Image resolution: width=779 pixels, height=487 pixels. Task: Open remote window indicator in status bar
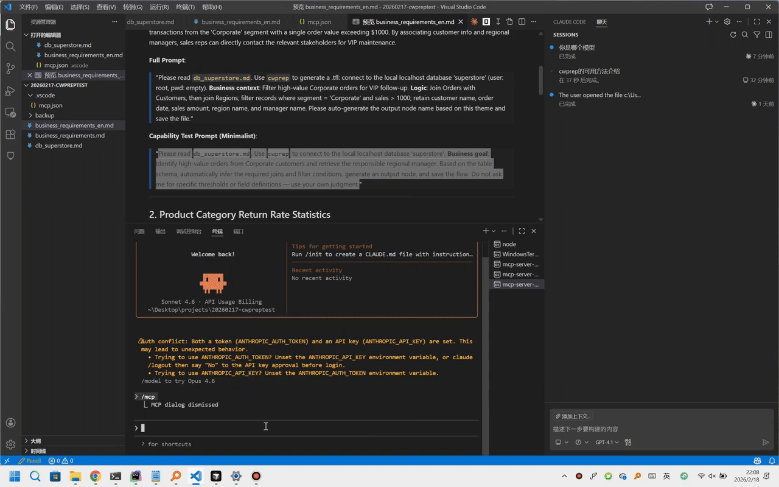(7, 461)
